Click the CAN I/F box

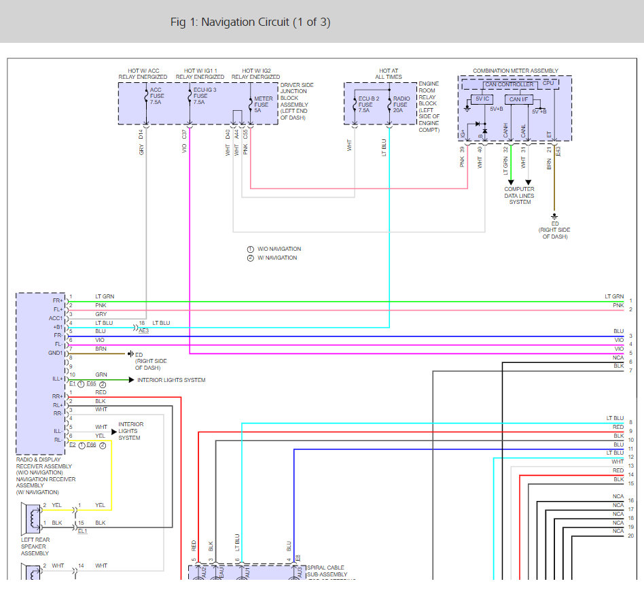coord(519,99)
